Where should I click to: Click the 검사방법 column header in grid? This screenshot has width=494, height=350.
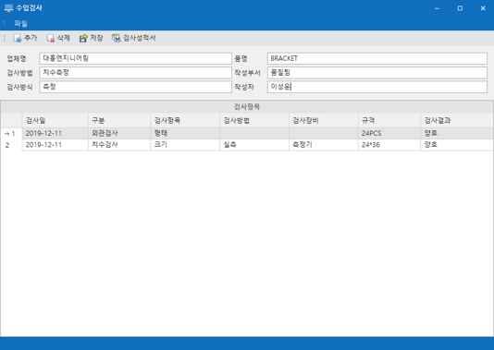point(254,120)
